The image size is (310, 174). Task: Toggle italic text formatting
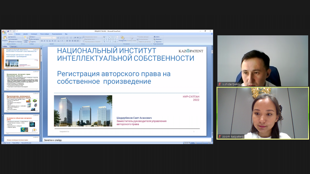44,41
